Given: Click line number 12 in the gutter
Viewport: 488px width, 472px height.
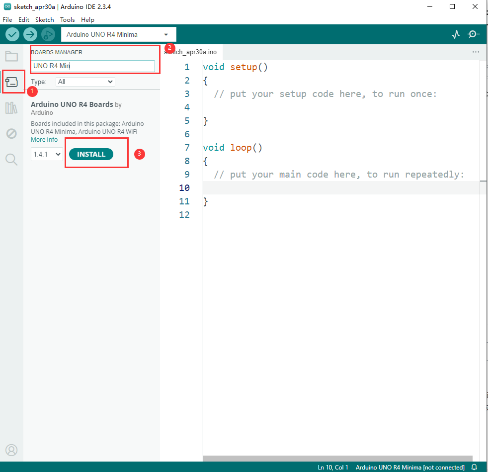Looking at the screenshot, I should point(184,215).
